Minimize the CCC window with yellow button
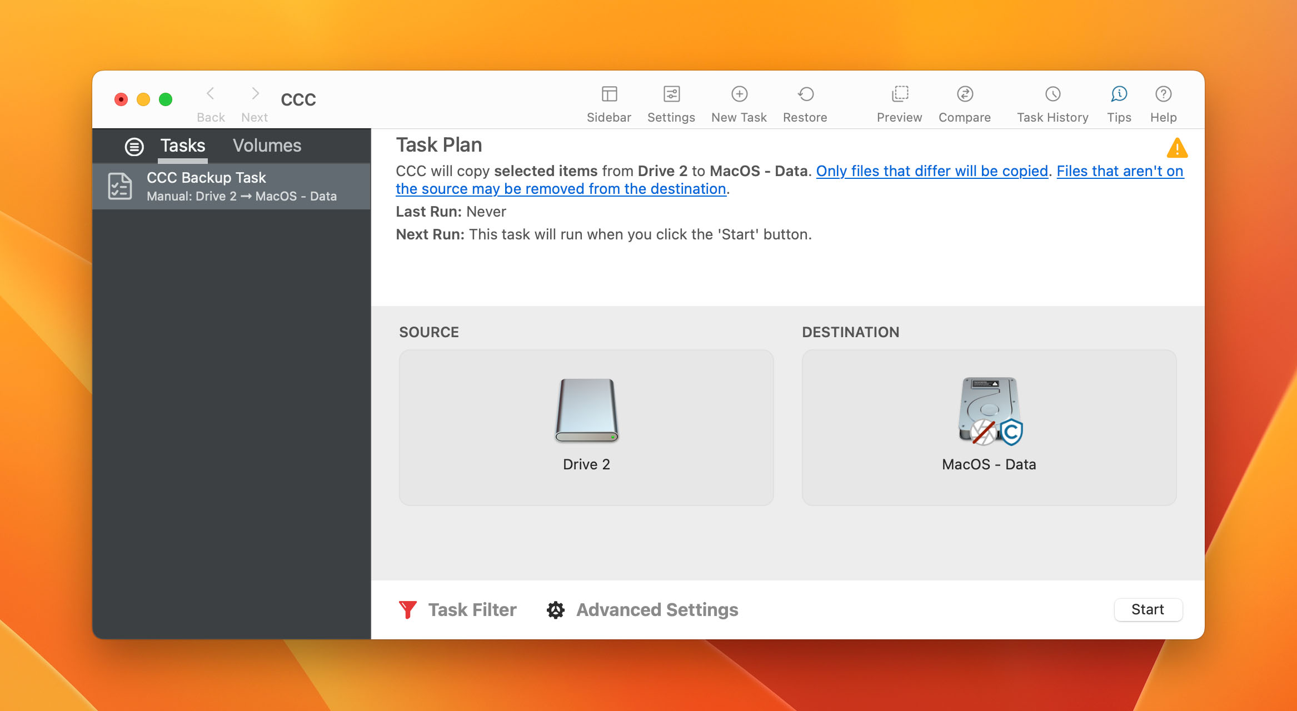The image size is (1297, 711). point(143,99)
